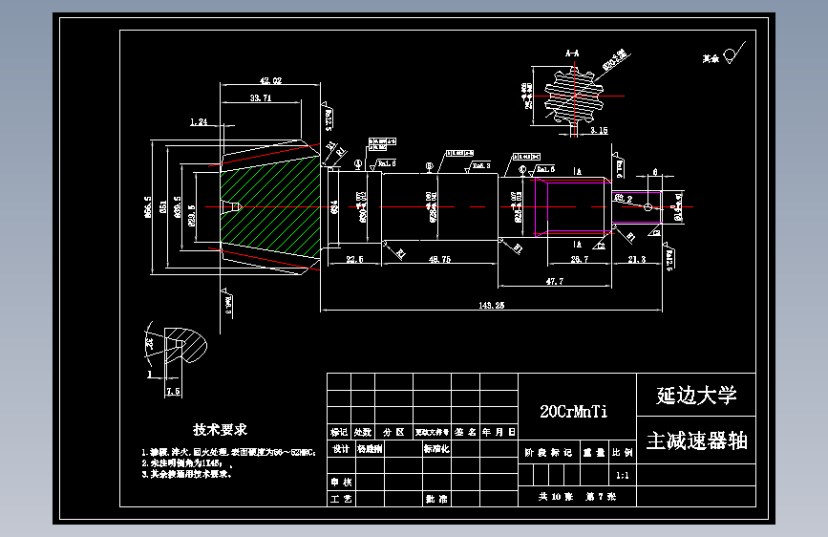Screen dimensions: 828x537
Task: Pick the 22.5 length dimension
Action: tap(355, 259)
